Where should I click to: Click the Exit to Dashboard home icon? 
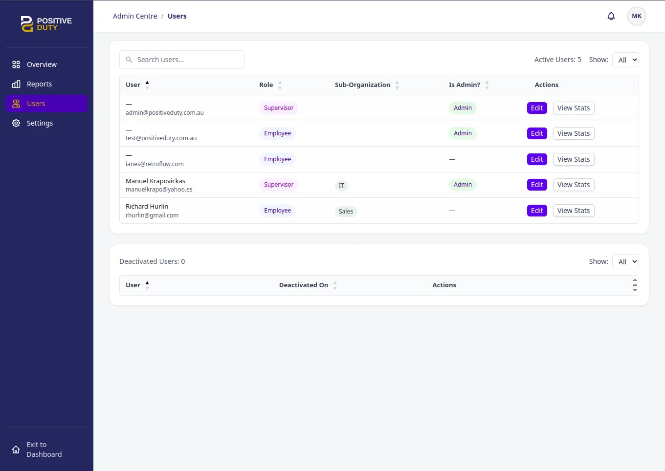(x=16, y=450)
